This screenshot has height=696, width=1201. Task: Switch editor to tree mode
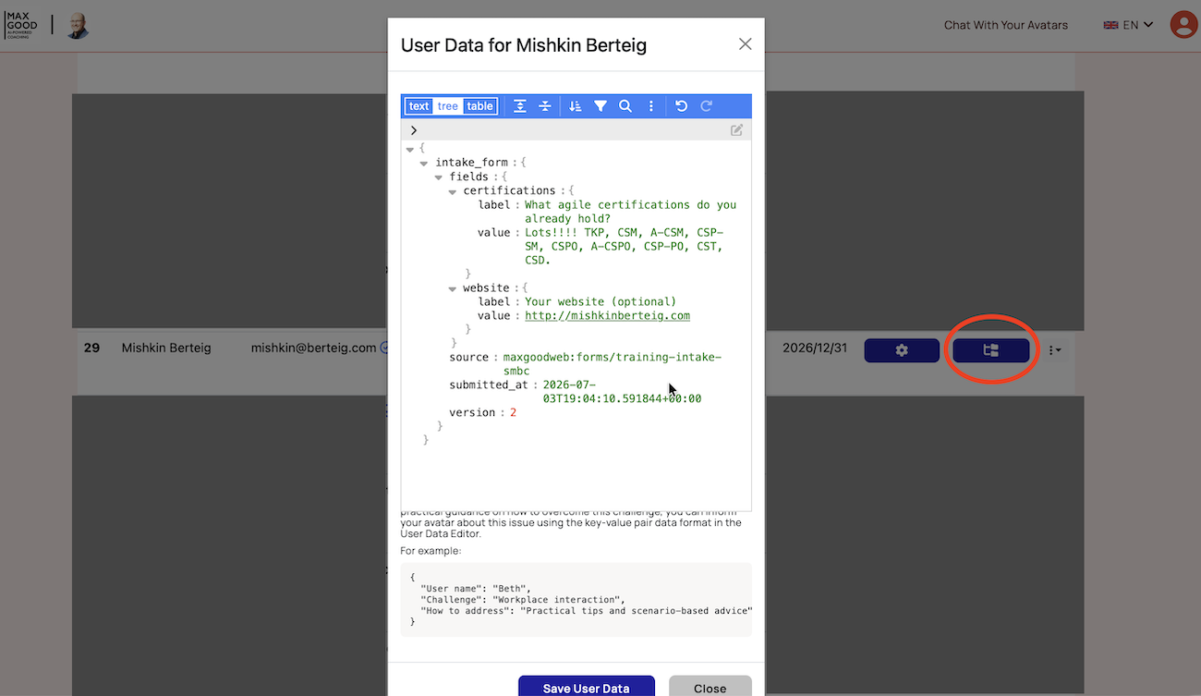(448, 106)
